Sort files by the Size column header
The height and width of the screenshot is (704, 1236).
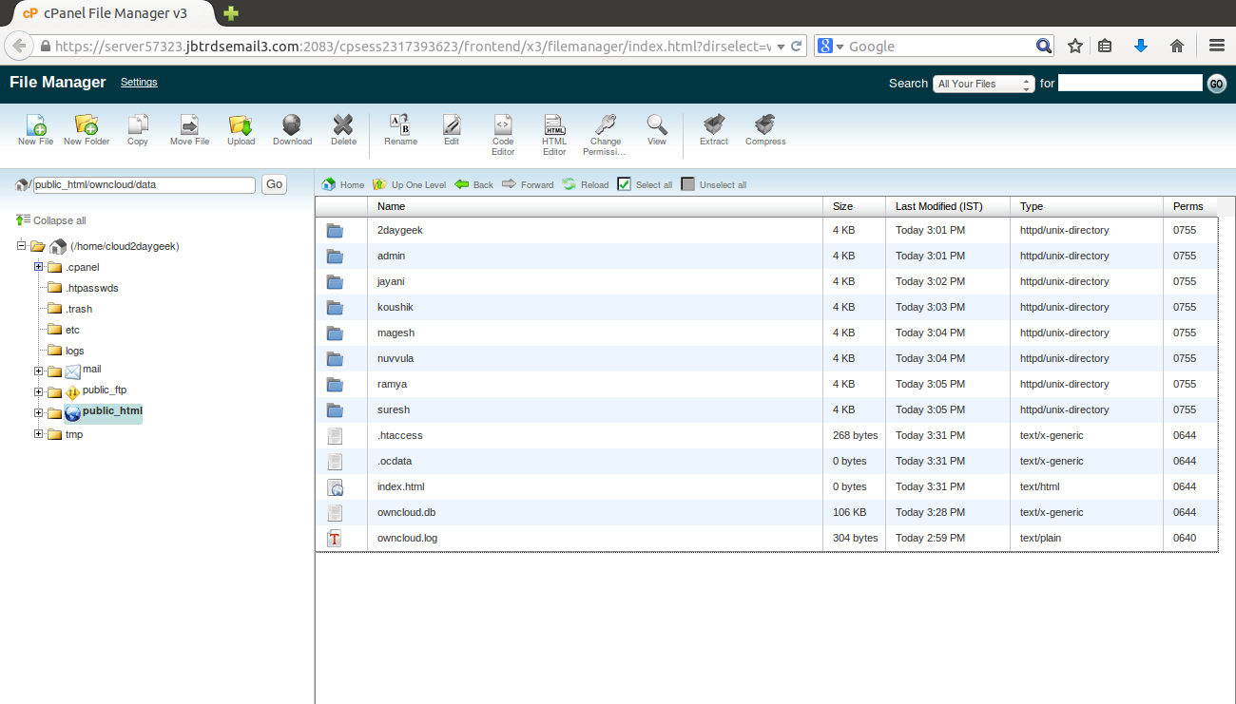coord(843,206)
